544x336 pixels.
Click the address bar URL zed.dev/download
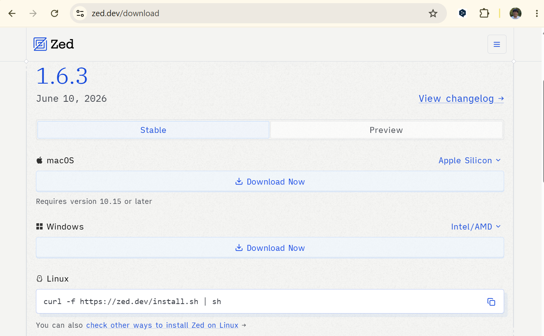click(x=126, y=13)
